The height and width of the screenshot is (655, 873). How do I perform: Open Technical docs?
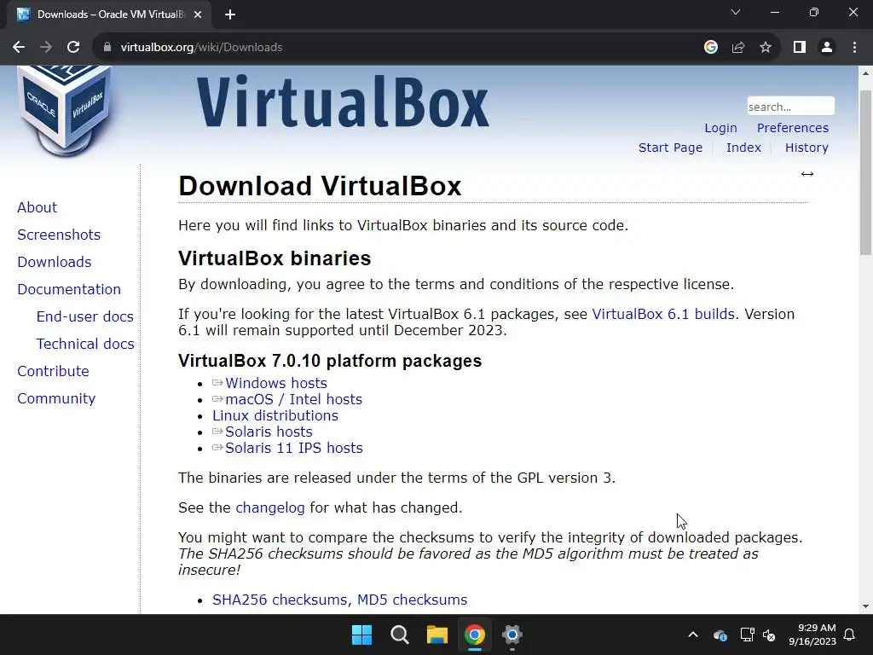(85, 344)
